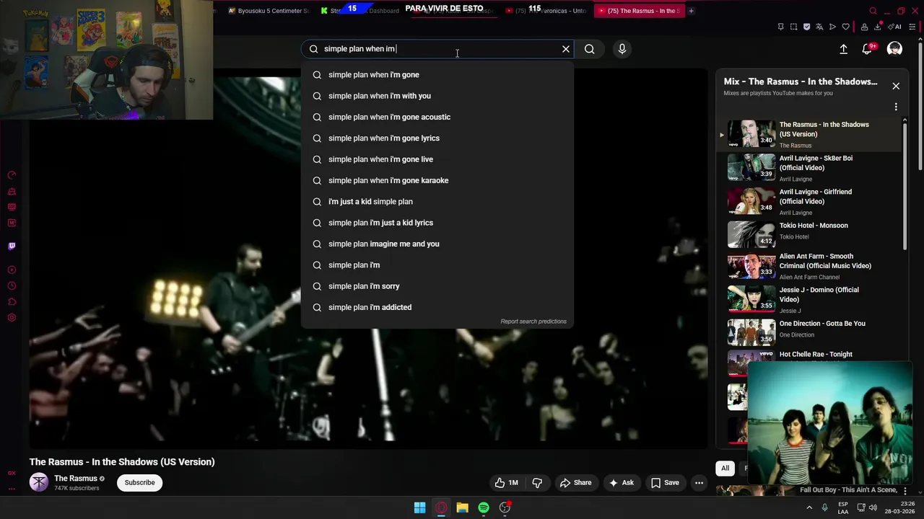Choose the plain 'simple plan i'm' suggestion
Viewport: 924px width, 519px height.
437,265
